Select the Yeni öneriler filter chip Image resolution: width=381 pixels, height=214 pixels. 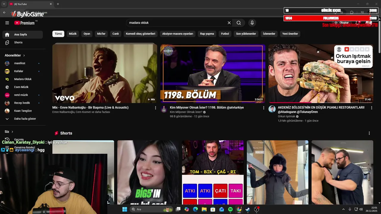(x=290, y=34)
